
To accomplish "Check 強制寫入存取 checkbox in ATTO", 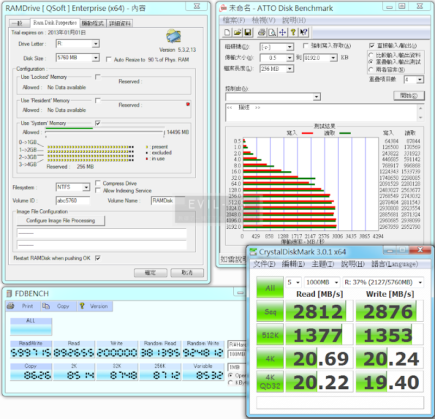I will point(306,46).
